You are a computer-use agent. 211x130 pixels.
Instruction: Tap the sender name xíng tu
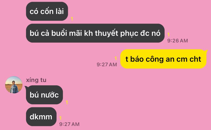(36, 80)
